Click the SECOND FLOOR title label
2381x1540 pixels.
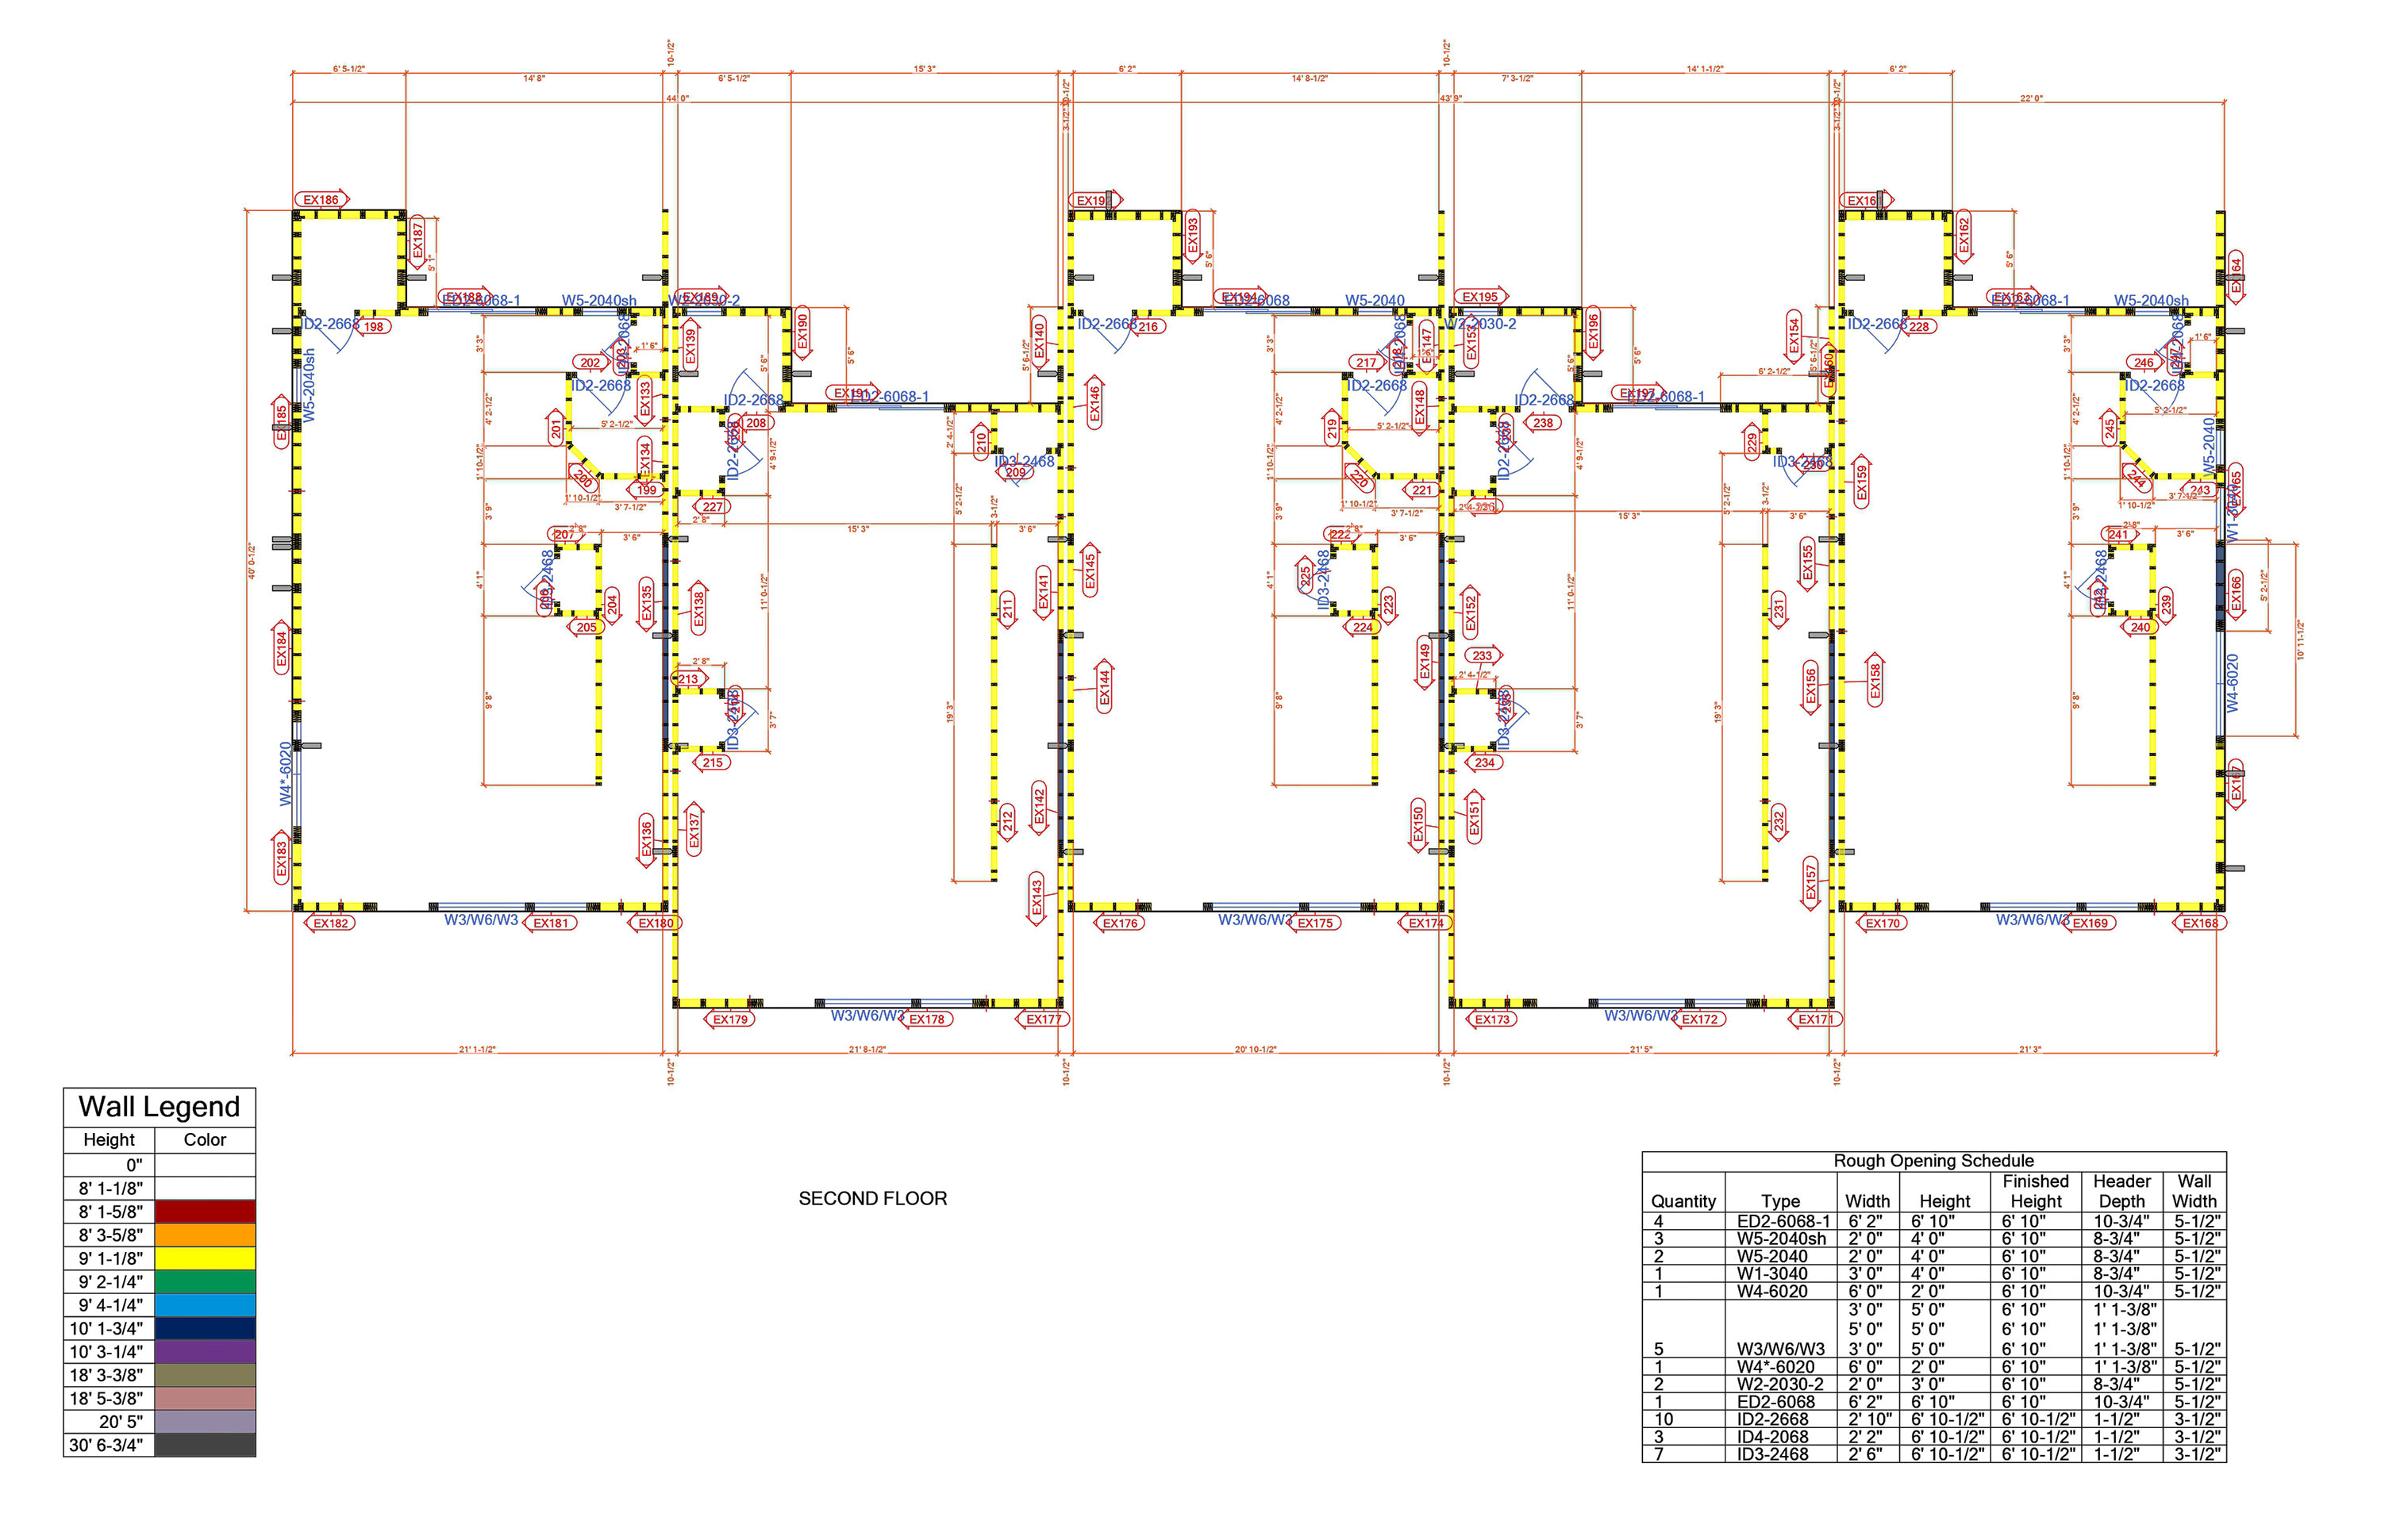point(872,1199)
